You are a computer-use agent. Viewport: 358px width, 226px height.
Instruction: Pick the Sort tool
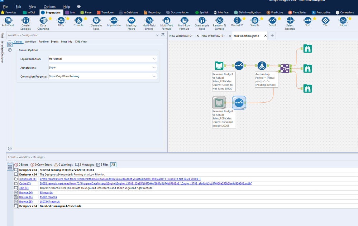click(x=308, y=22)
